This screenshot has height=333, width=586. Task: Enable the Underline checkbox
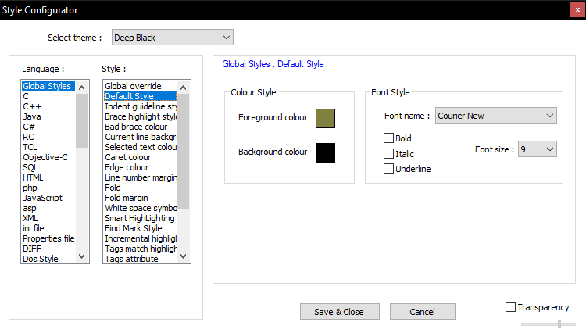coord(388,169)
